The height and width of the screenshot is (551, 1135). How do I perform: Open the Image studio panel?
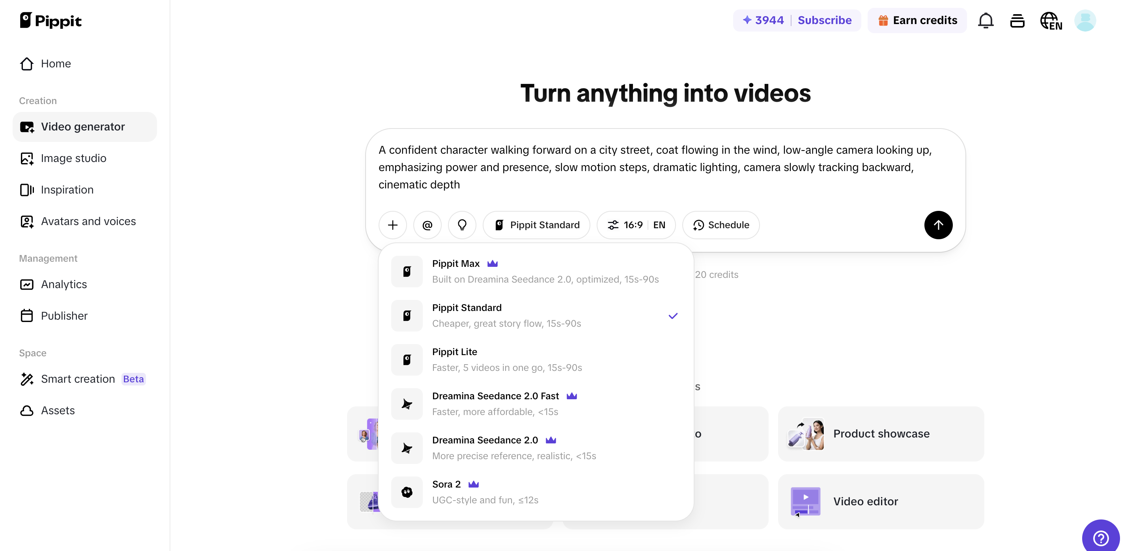coord(74,158)
